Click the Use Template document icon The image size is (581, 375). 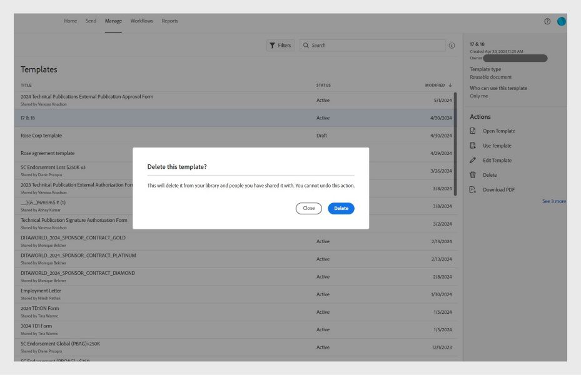click(x=474, y=145)
